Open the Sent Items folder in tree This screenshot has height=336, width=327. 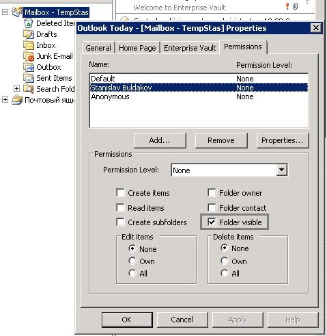54,78
